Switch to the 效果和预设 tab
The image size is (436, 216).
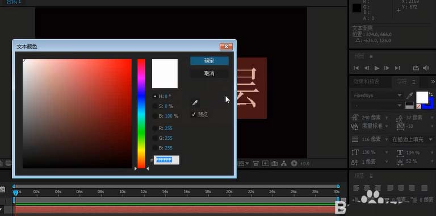point(366,82)
